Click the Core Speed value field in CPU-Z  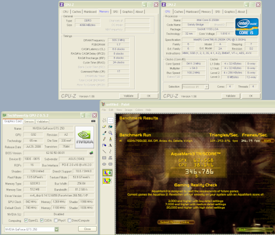pyautogui.click(x=194, y=63)
